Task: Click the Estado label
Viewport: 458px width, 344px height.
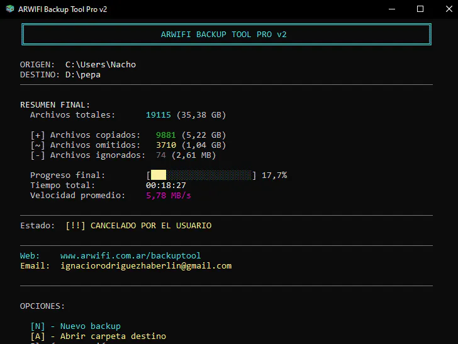Action: tap(37, 226)
